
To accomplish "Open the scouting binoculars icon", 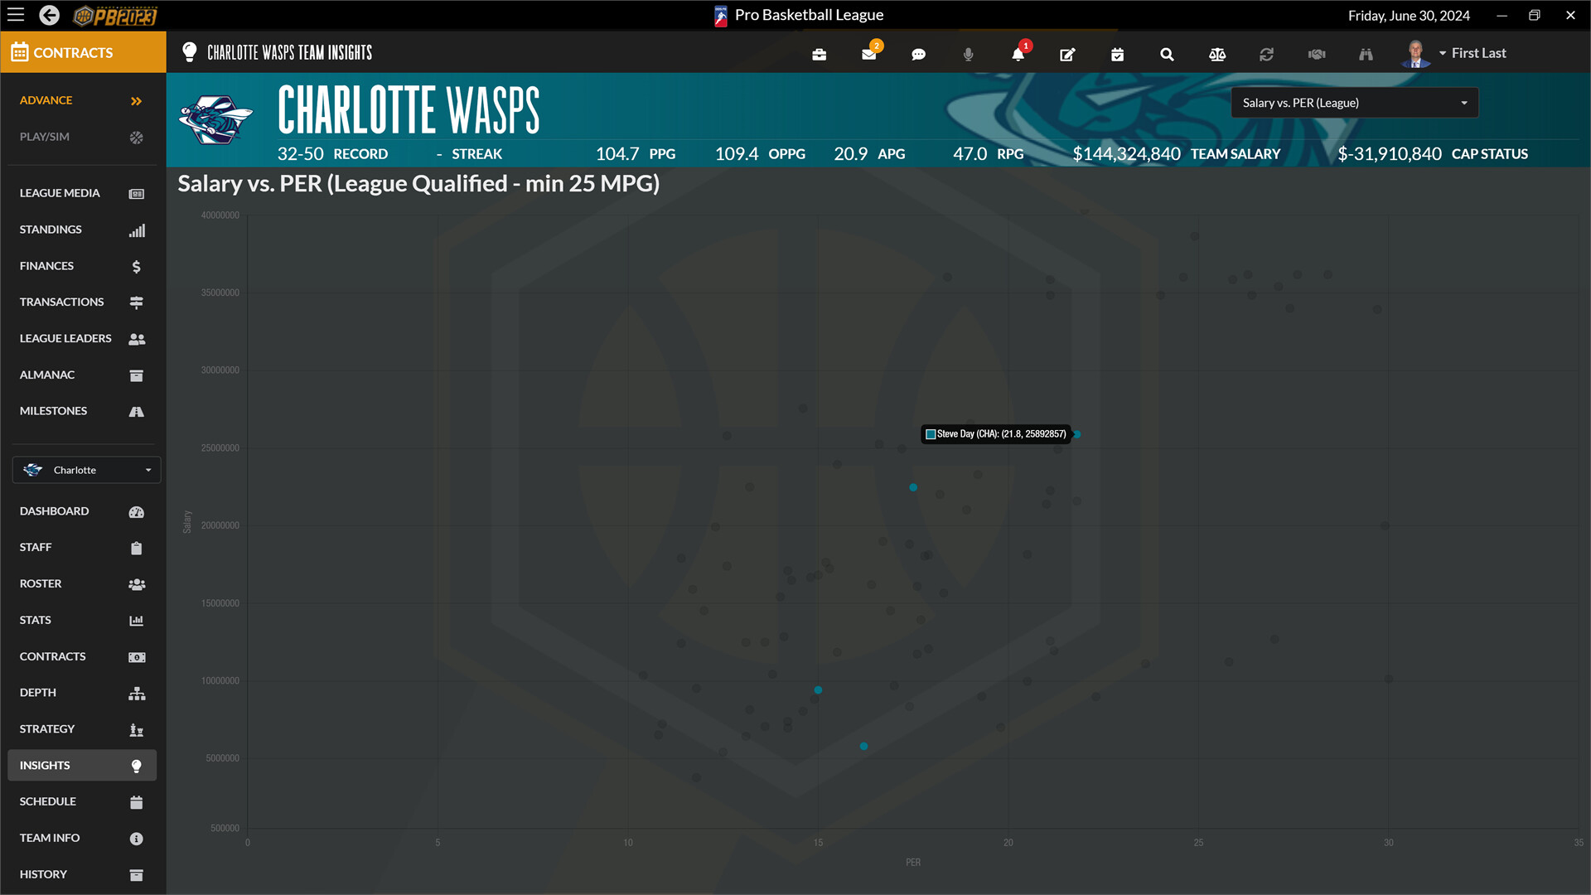I will click(1366, 53).
